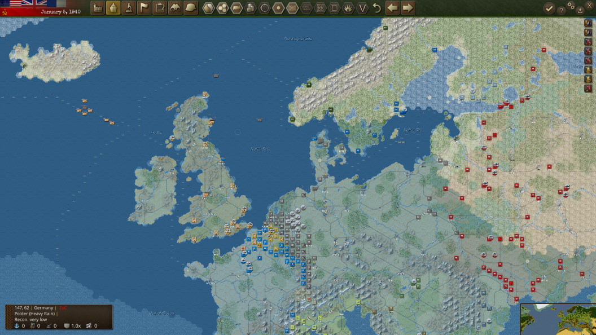Open the gears settings menu
This screenshot has height=335, width=596.
point(571,5)
